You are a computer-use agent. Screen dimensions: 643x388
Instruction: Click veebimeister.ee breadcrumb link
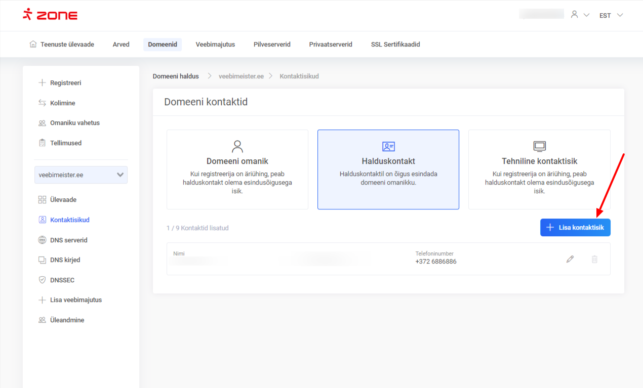241,76
